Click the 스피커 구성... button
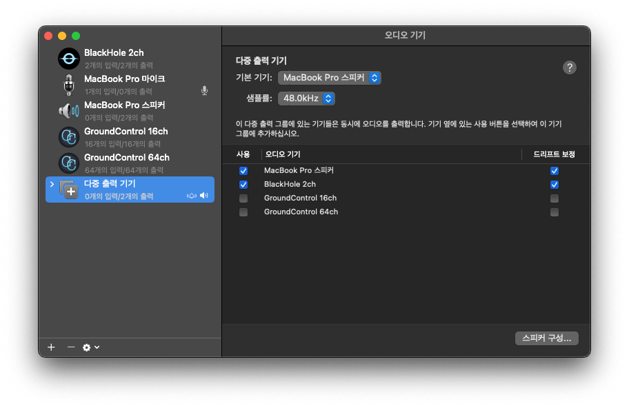This screenshot has width=629, height=408. pyautogui.click(x=546, y=338)
